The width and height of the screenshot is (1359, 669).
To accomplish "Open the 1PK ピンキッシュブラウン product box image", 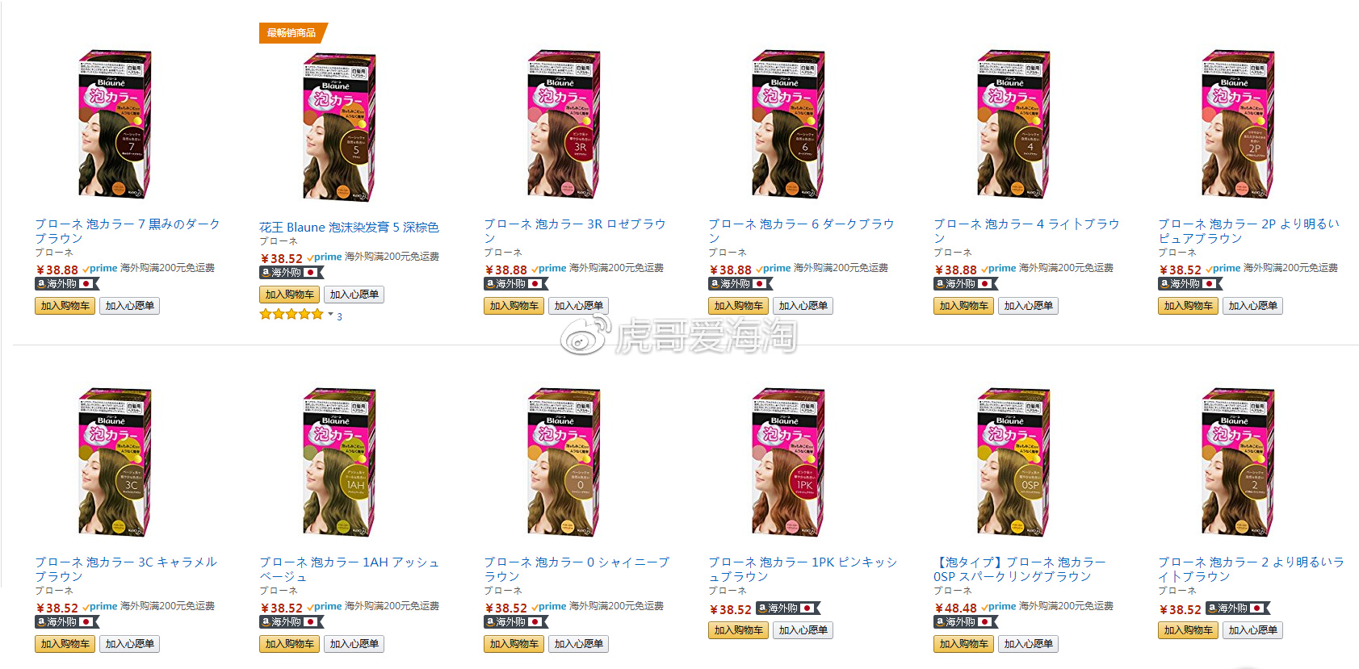I will pos(788,462).
